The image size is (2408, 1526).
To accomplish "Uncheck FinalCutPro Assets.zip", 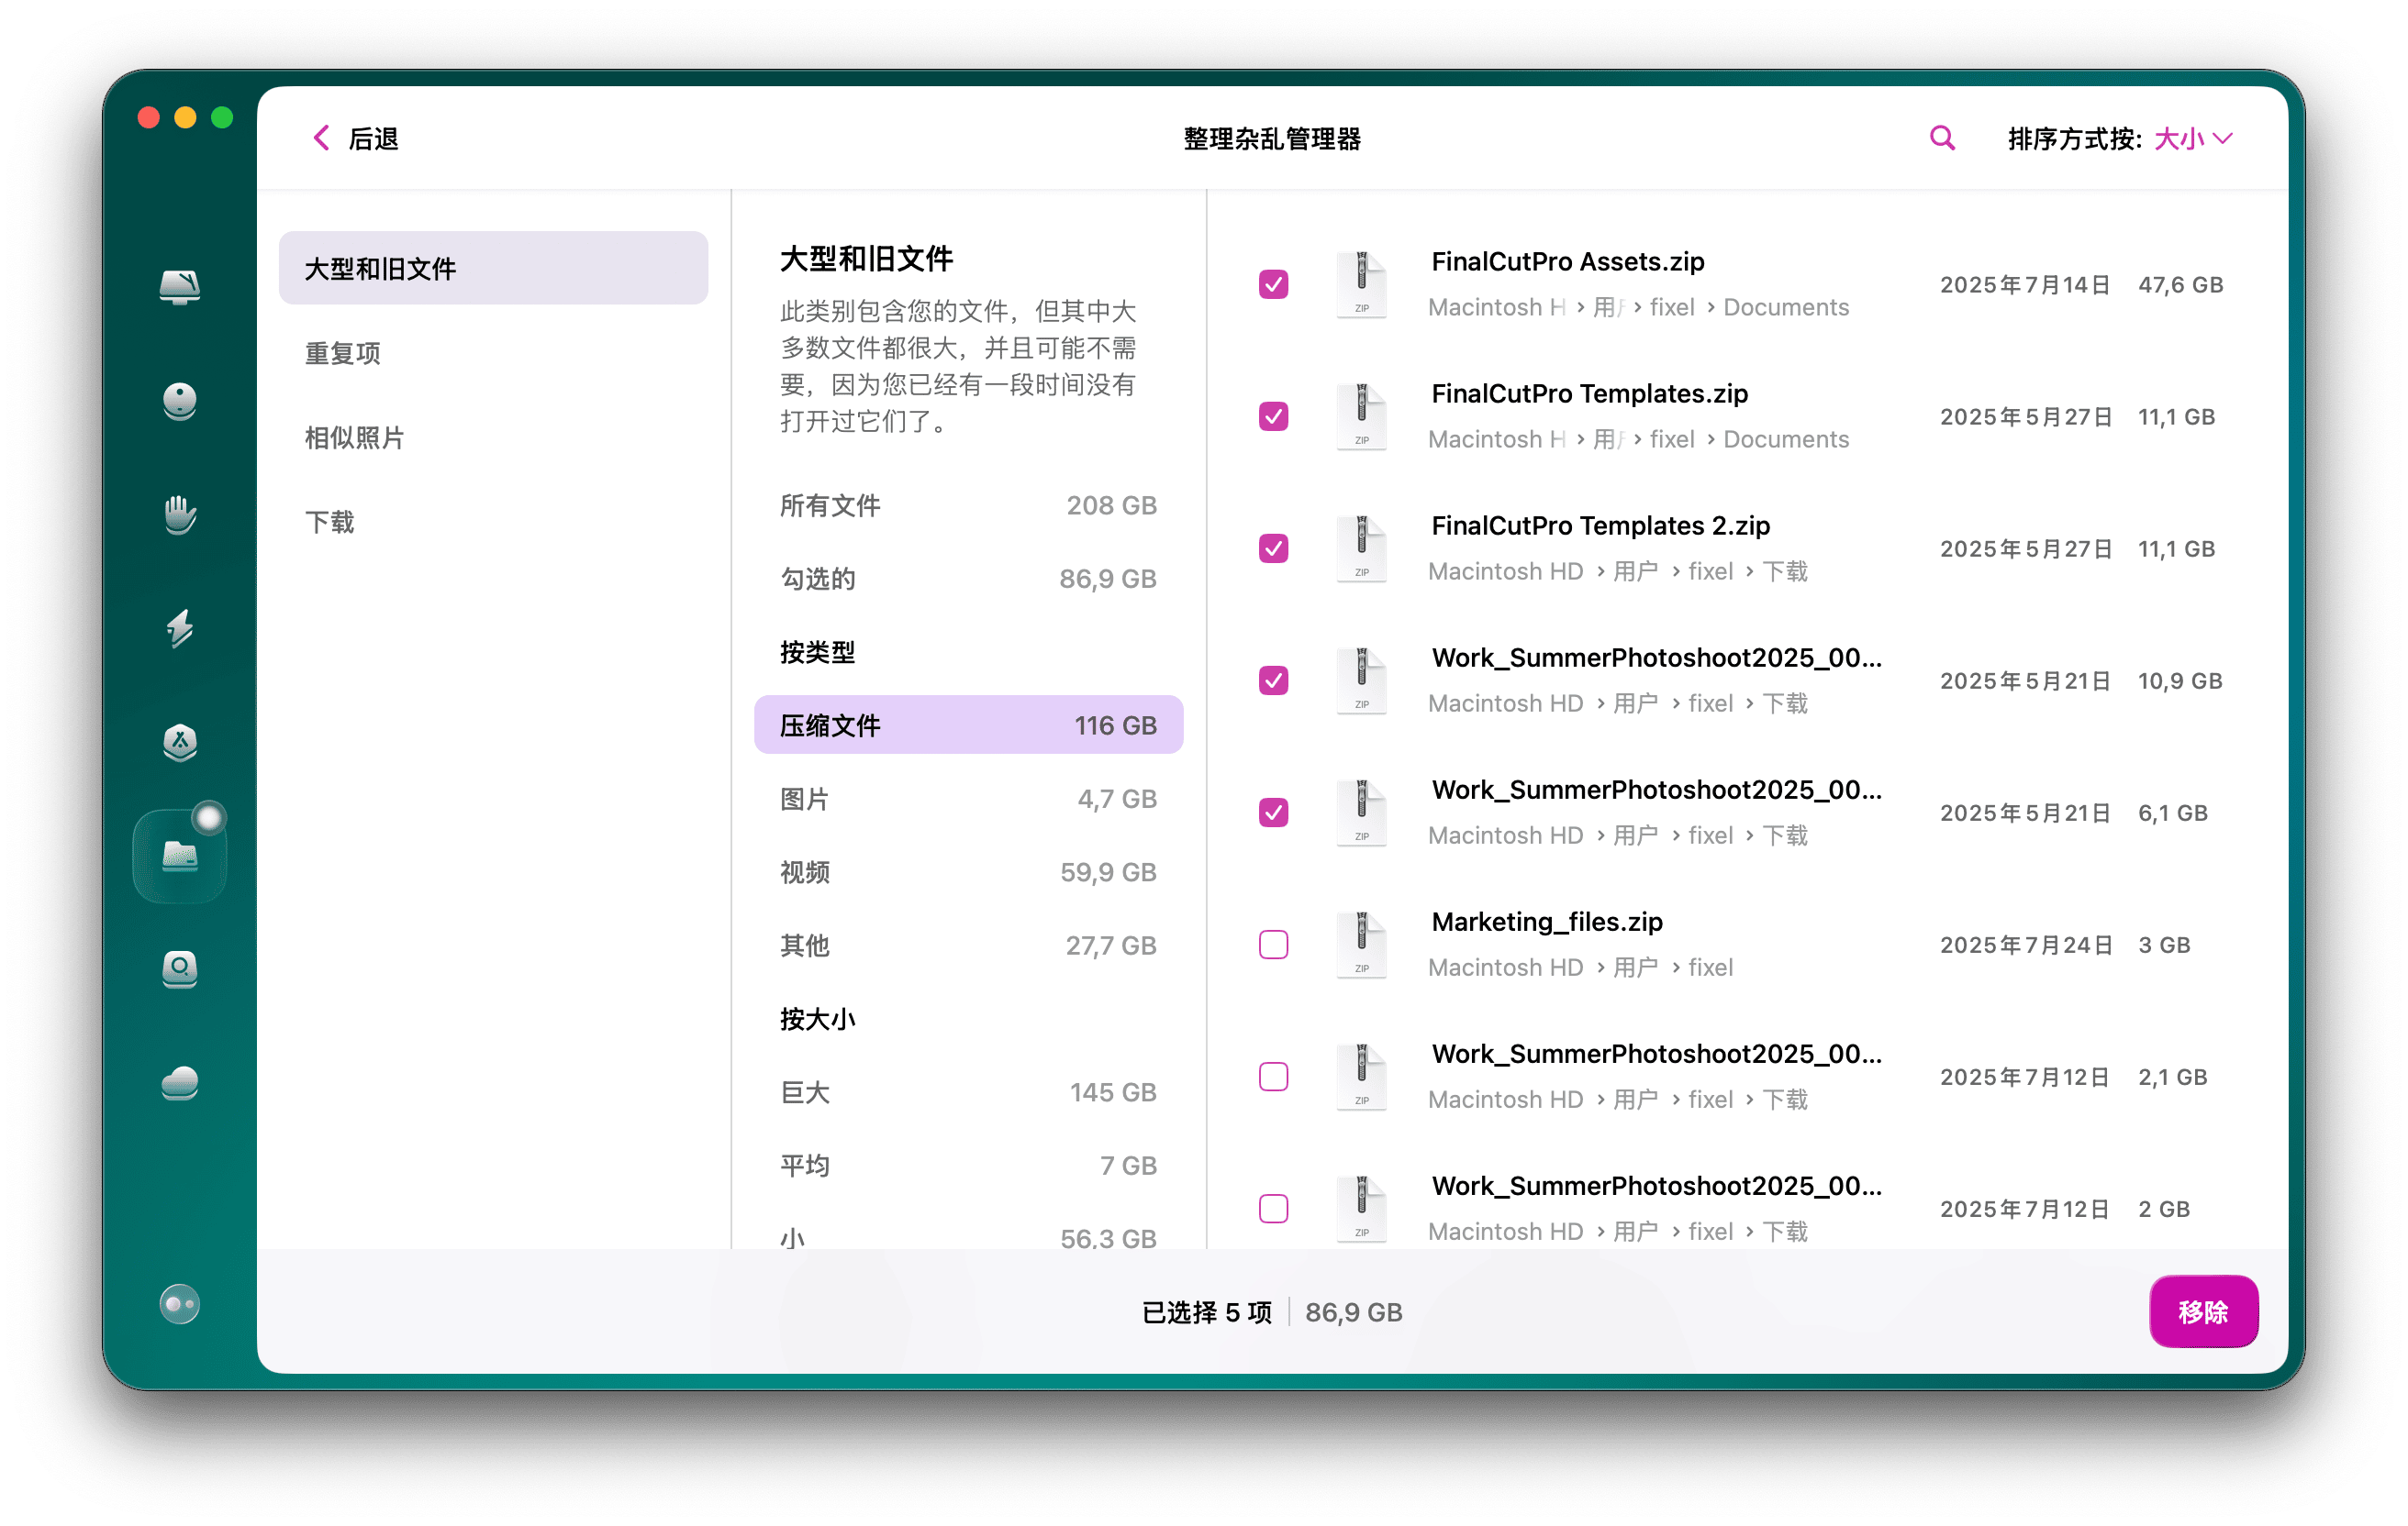I will point(1273,285).
